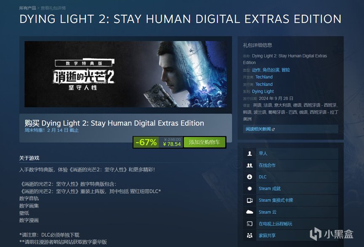Click the DLC download arrow icon
The image size is (364, 247).
point(250,177)
